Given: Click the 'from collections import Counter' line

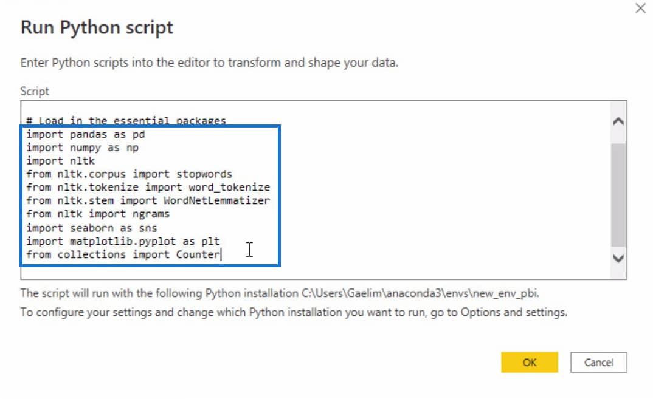Looking at the screenshot, I should [x=123, y=254].
